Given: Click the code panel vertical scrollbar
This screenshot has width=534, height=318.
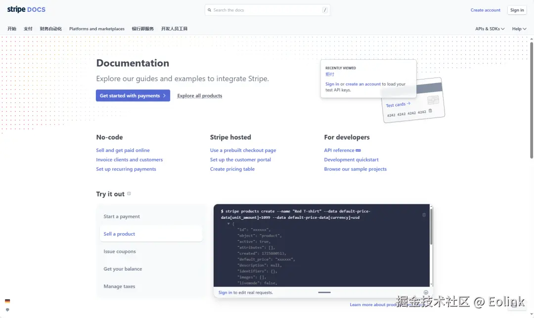Looking at the screenshot, I should click(431, 227).
